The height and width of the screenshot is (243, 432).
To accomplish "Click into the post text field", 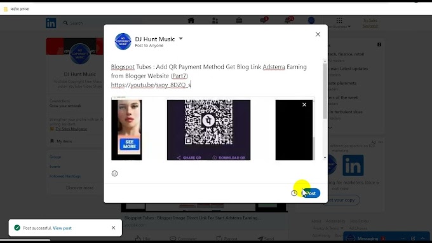I will point(213,76).
